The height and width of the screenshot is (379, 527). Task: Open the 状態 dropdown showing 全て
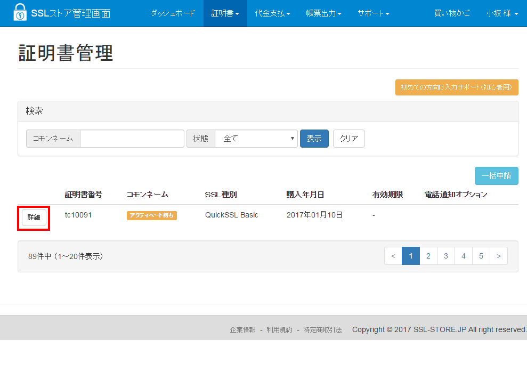pyautogui.click(x=256, y=139)
